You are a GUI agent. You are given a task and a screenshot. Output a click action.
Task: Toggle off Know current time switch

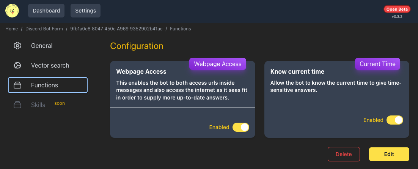tap(395, 120)
